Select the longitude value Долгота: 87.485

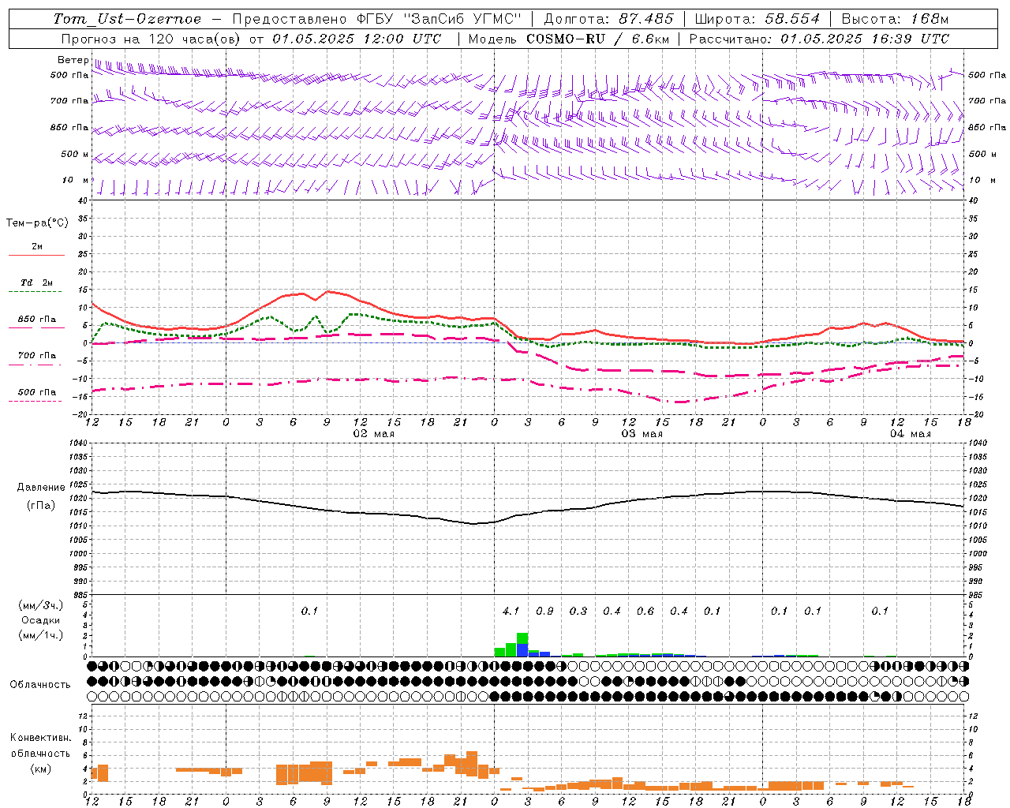pyautogui.click(x=608, y=19)
